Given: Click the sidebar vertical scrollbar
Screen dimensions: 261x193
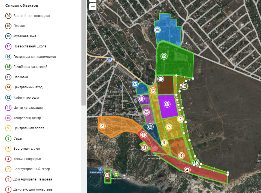Looking at the screenshot, I should pos(84,55).
